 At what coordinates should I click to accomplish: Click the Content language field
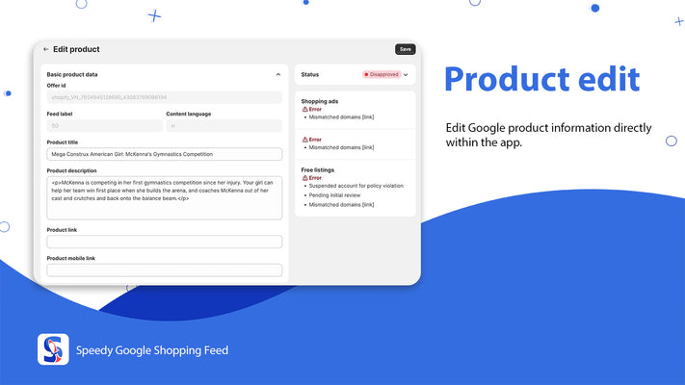224,126
